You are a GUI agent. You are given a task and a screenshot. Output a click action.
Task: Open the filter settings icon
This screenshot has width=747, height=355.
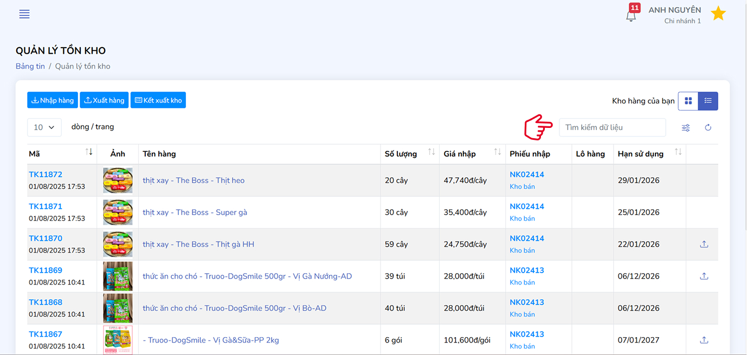686,128
